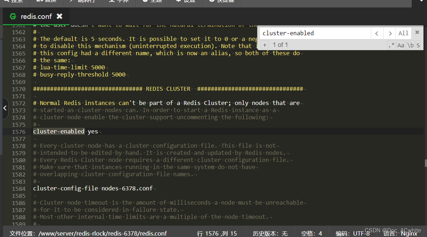This screenshot has width=427, height=237.
Task: Select all matches with All button
Action: (x=404, y=33)
